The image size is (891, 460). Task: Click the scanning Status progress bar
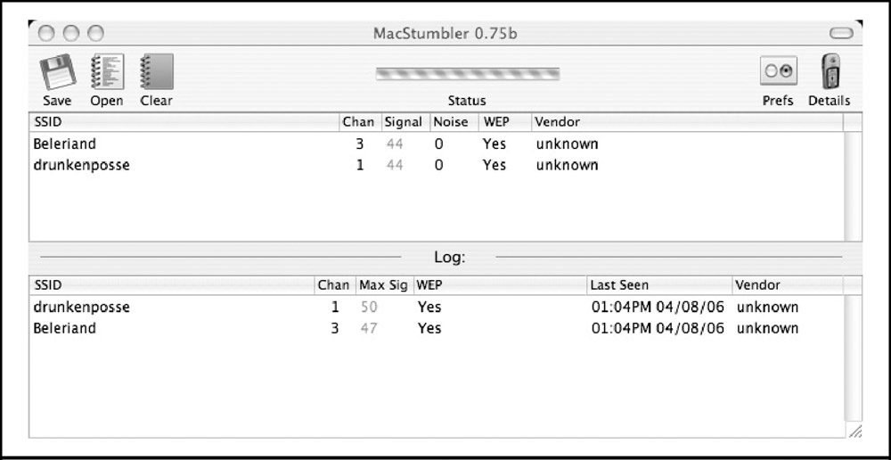tap(467, 74)
